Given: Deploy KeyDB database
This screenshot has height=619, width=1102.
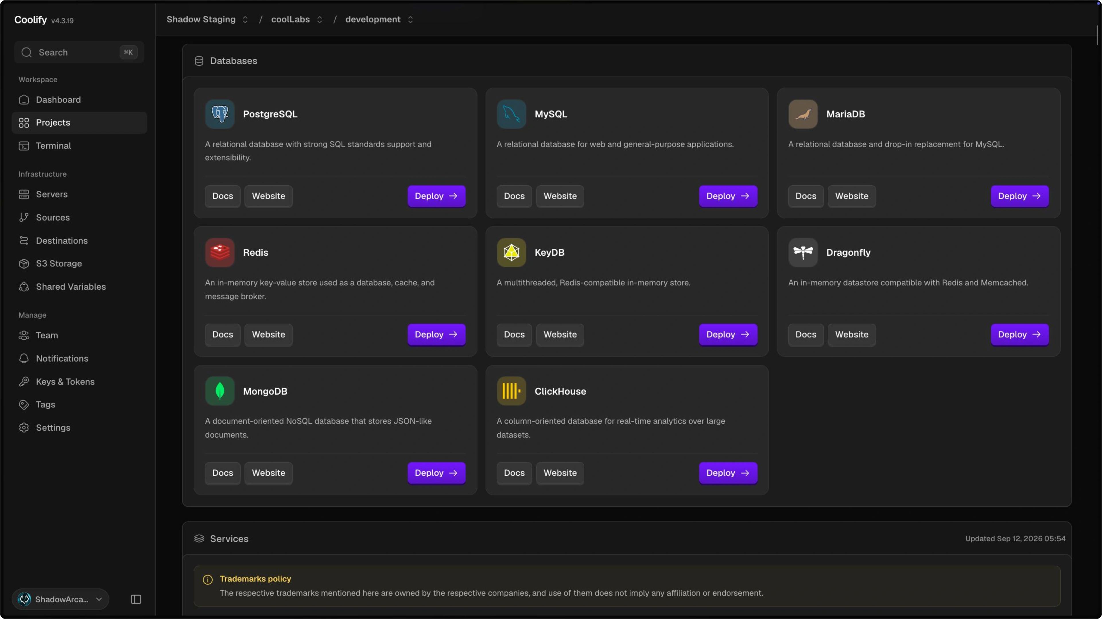Looking at the screenshot, I should pyautogui.click(x=728, y=334).
